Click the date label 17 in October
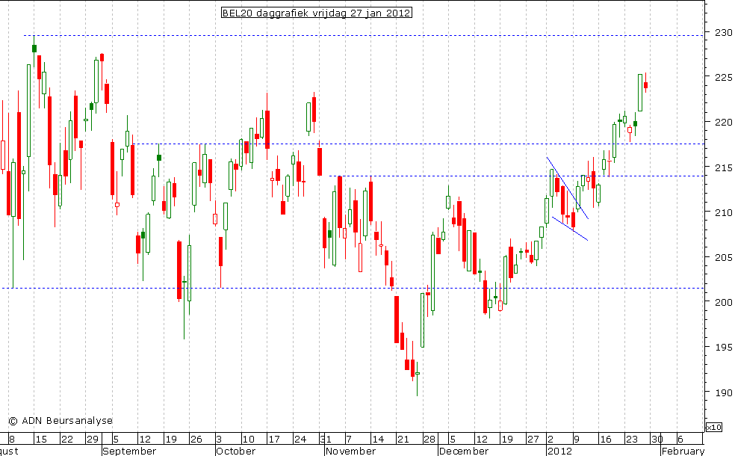This screenshot has width=735, height=456. pyautogui.click(x=273, y=440)
